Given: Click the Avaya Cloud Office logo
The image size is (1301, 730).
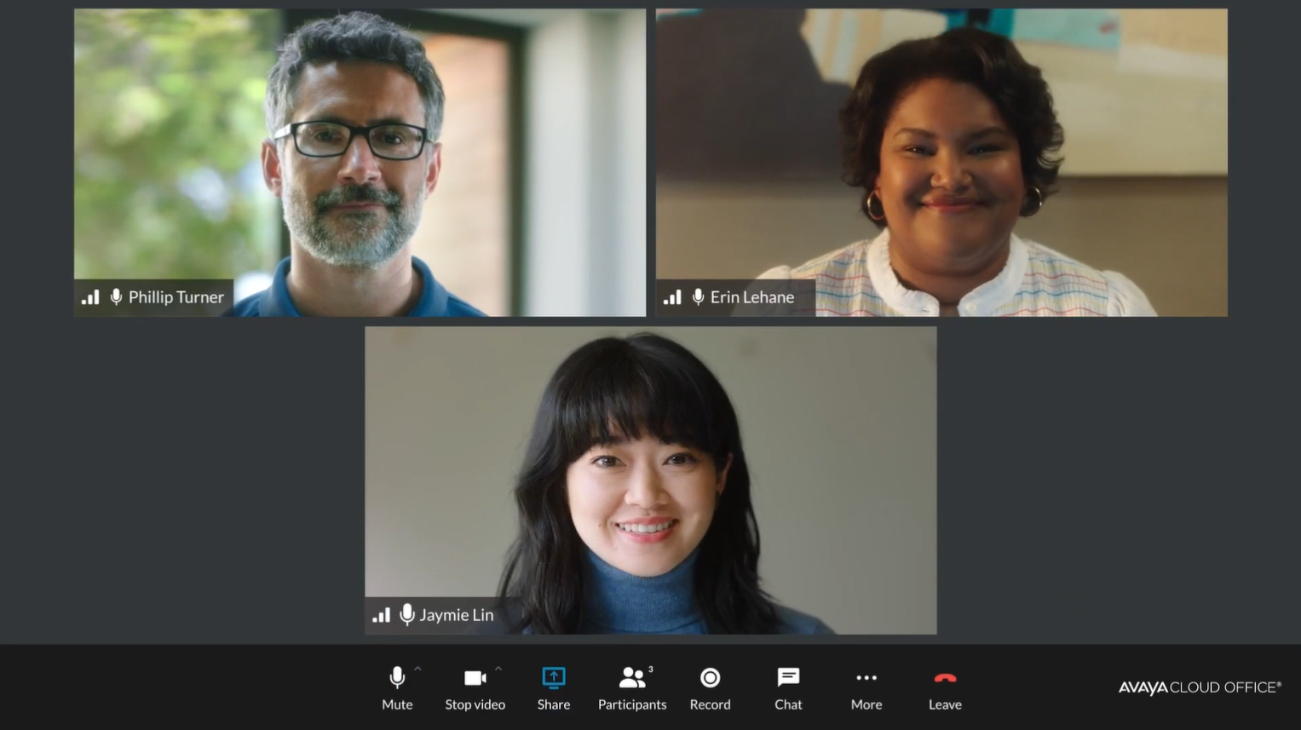Looking at the screenshot, I should (1200, 685).
